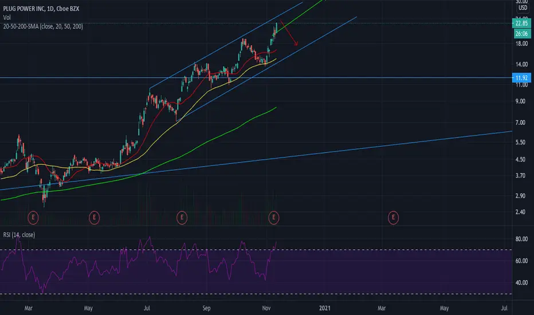534x315 pixels.
Task: Click the green 22.85 current price label
Action: click(521, 23)
